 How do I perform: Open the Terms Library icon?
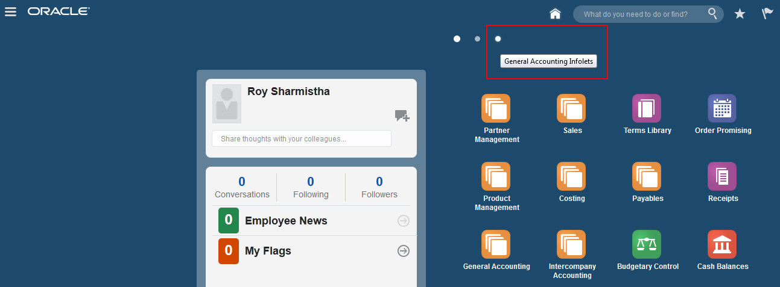(x=647, y=109)
